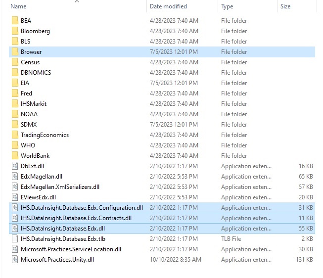This screenshot has width=323, height=278.
Task: Select the WHO folder name
Action: [28, 145]
